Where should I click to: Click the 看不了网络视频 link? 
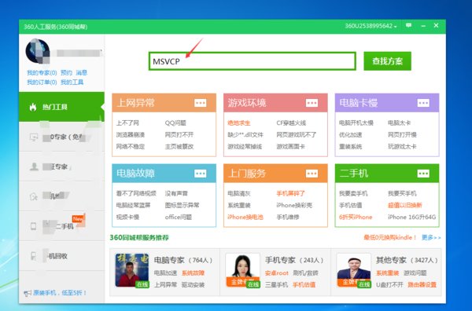[x=136, y=193]
